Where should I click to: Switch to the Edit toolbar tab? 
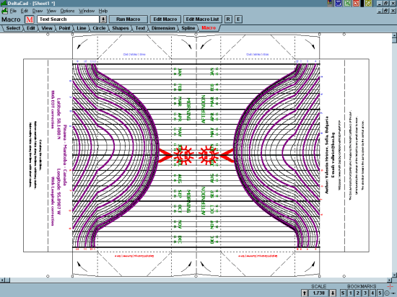(x=30, y=28)
